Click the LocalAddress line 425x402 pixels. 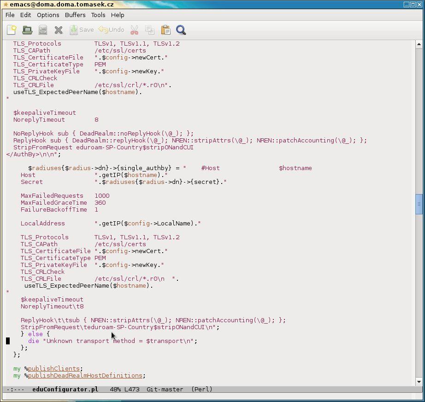(111, 224)
